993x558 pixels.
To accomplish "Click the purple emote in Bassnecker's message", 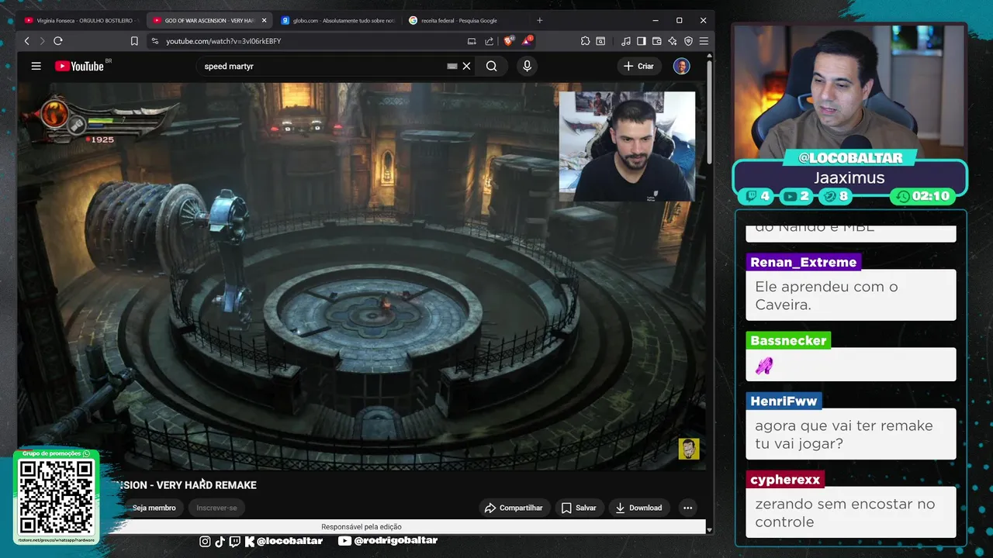I will [764, 365].
